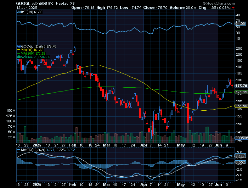The width and height of the screenshot is (248, 188).
Task: Click the 'RSI(14) 61.06' legend label
Action: [32, 12]
